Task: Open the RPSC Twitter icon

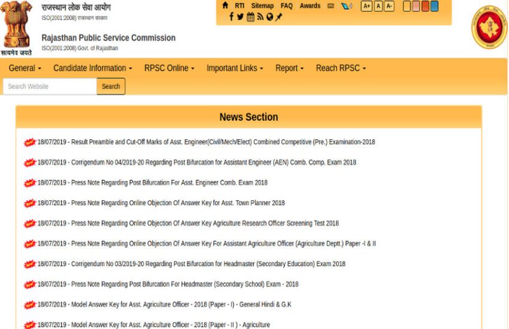Action: [x=241, y=17]
